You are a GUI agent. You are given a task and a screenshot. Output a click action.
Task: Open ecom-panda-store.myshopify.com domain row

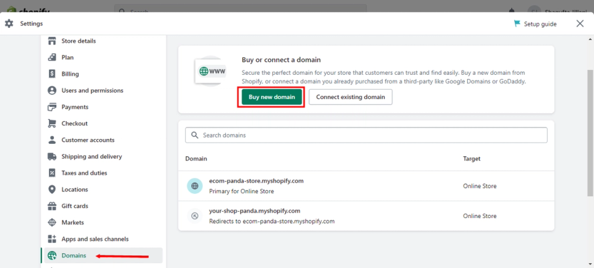(x=366, y=186)
